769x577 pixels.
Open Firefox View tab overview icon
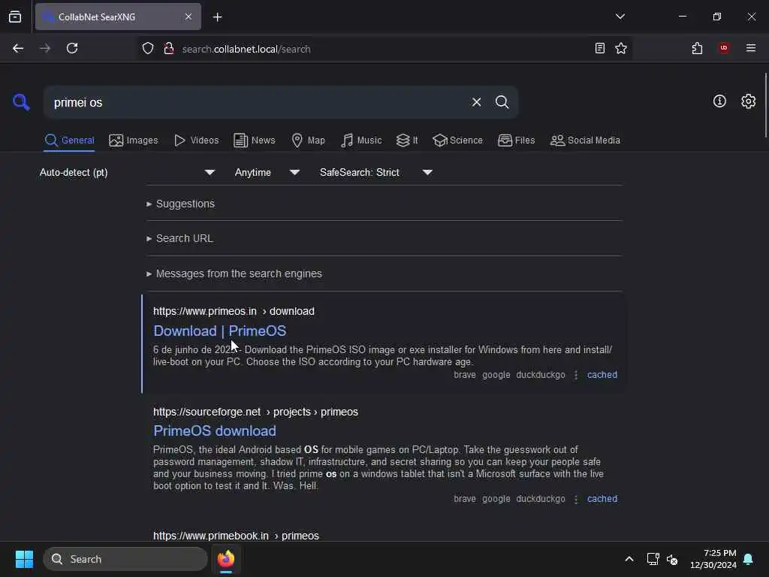(15, 17)
